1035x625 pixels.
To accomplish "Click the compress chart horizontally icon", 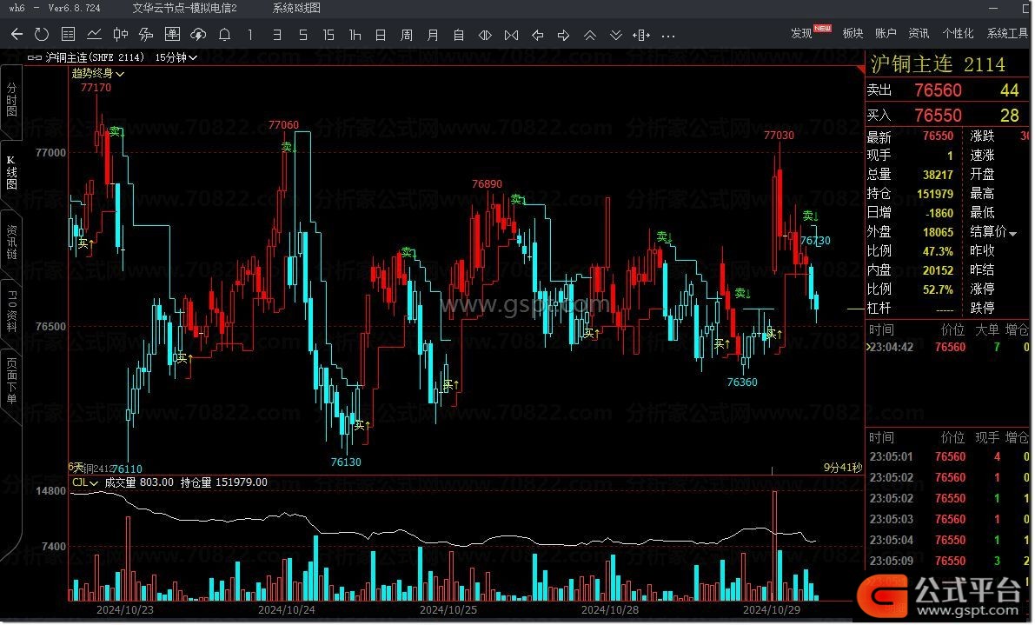I will point(512,35).
